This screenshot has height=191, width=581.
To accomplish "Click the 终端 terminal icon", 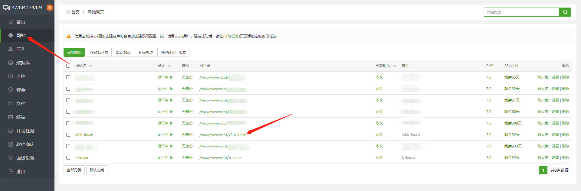I will point(11,117).
